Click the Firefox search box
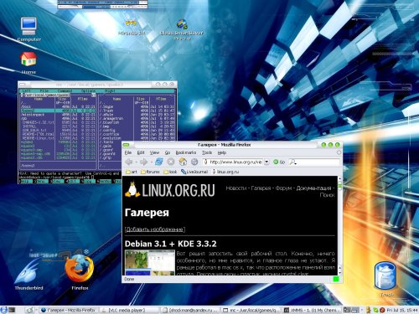 click(314, 162)
